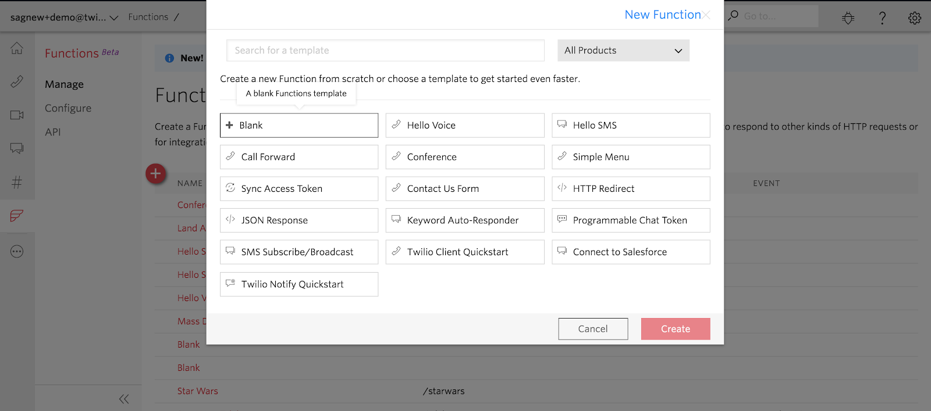Open the Land A function link

[x=191, y=228]
